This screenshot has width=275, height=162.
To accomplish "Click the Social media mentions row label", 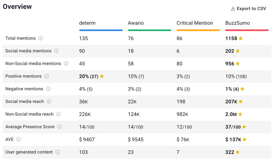I will tap(29, 51).
